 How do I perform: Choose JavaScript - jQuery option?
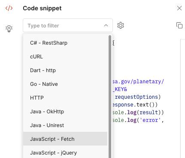(65, 152)
